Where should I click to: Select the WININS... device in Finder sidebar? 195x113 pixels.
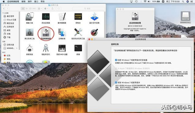pos(9,48)
